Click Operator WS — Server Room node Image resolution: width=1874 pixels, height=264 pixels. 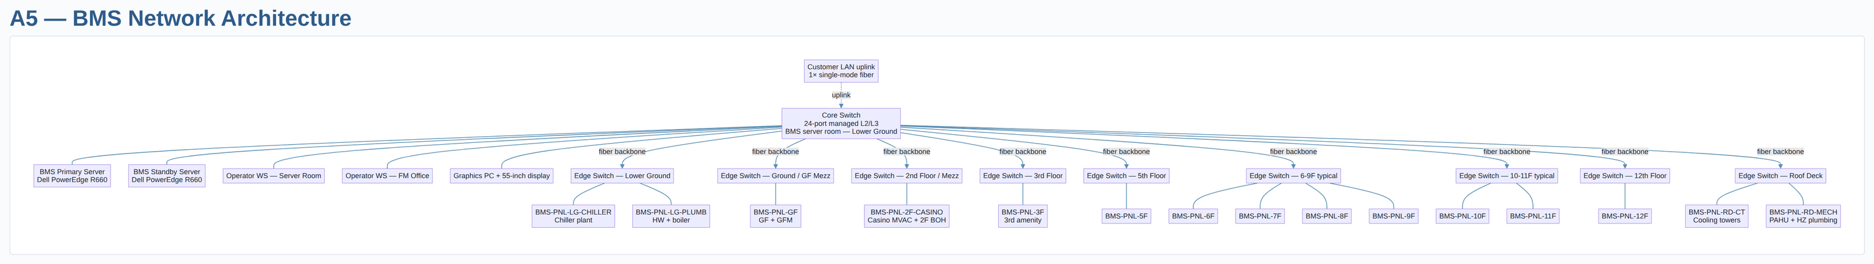[273, 176]
